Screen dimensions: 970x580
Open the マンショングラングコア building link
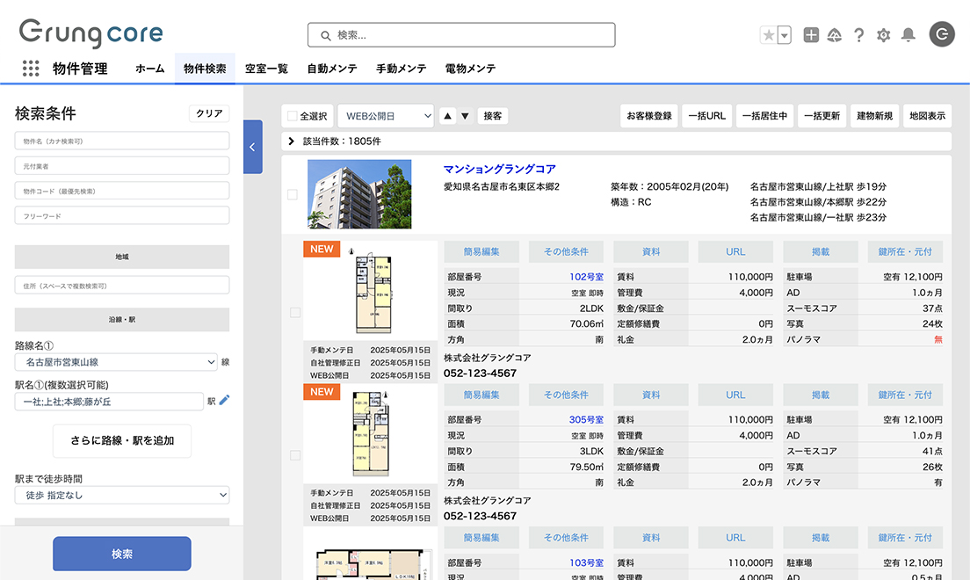pos(499,169)
